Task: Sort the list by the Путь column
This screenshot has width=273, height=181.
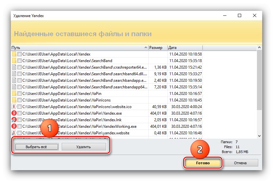Action: point(79,48)
